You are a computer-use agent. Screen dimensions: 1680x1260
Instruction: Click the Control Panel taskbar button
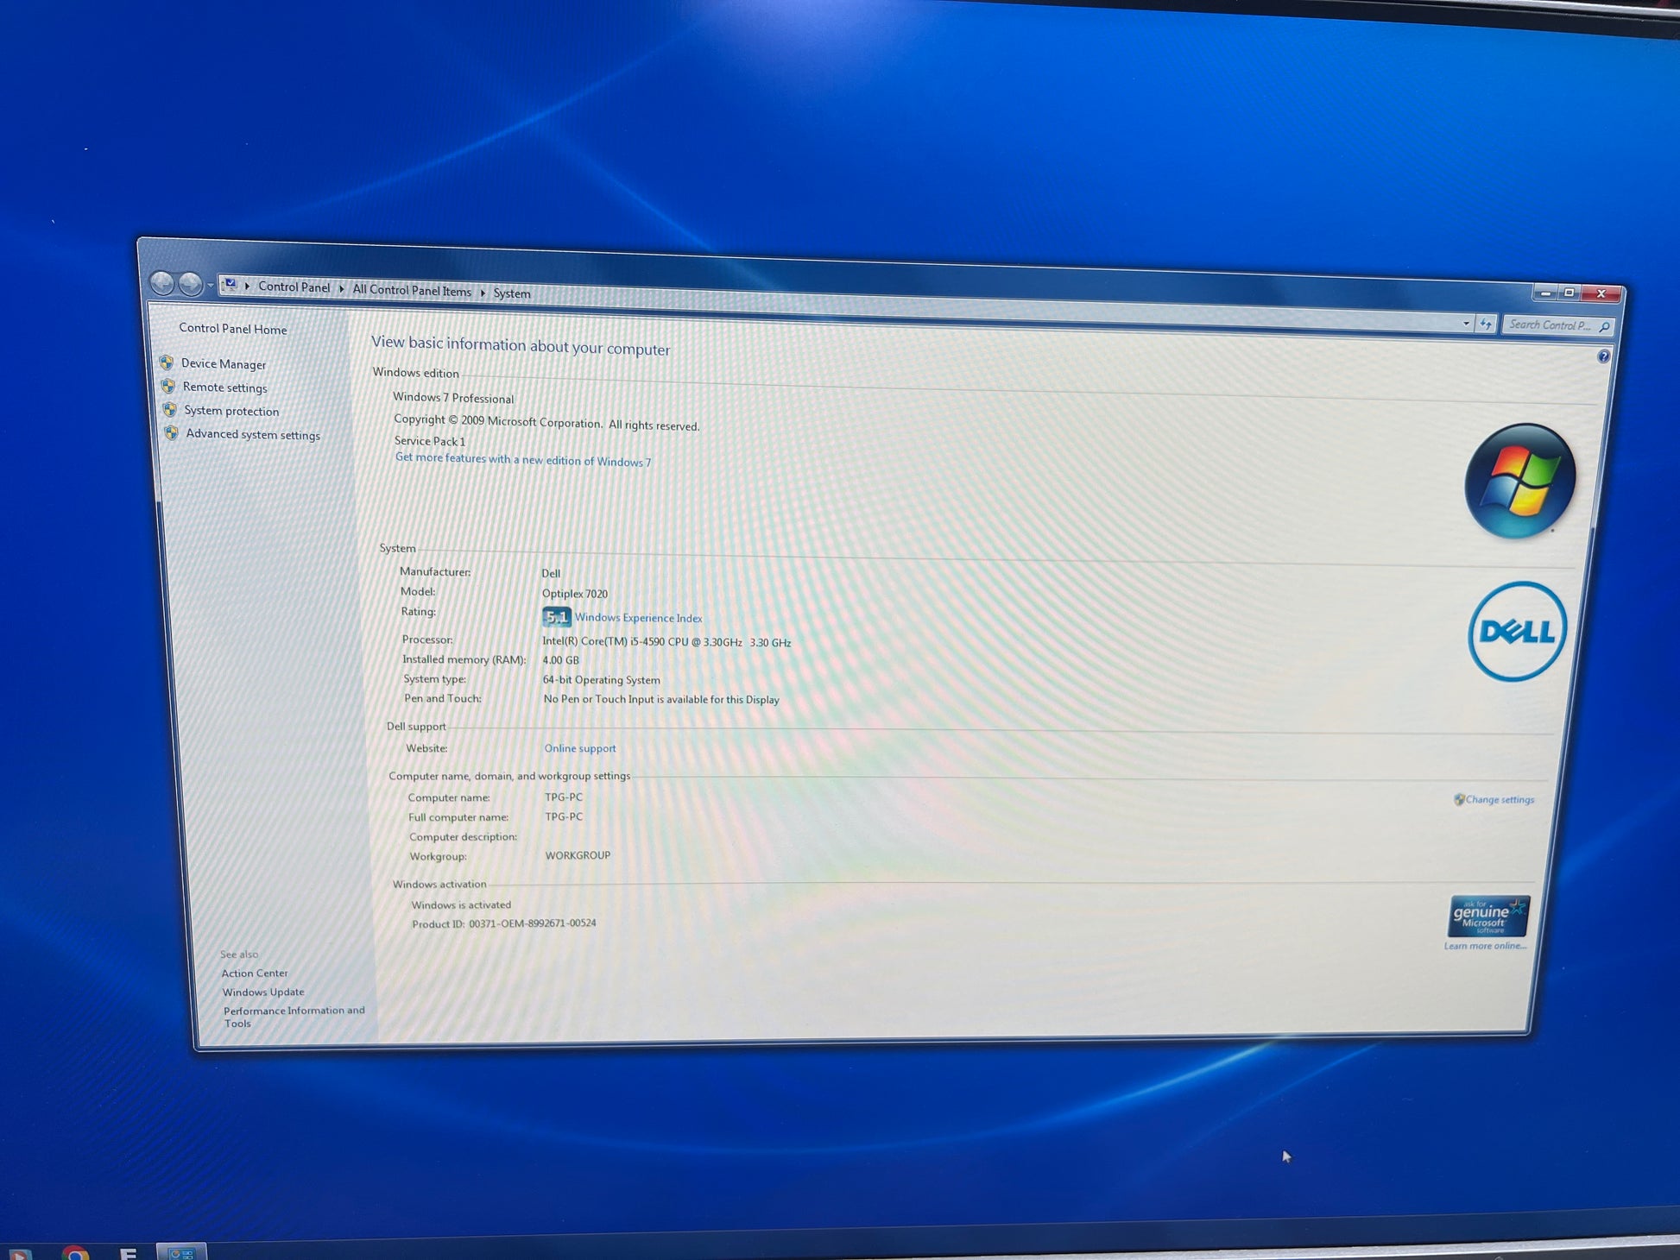click(x=181, y=1252)
